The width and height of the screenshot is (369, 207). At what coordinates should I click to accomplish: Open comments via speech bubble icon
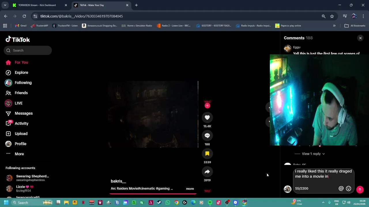click(x=207, y=135)
